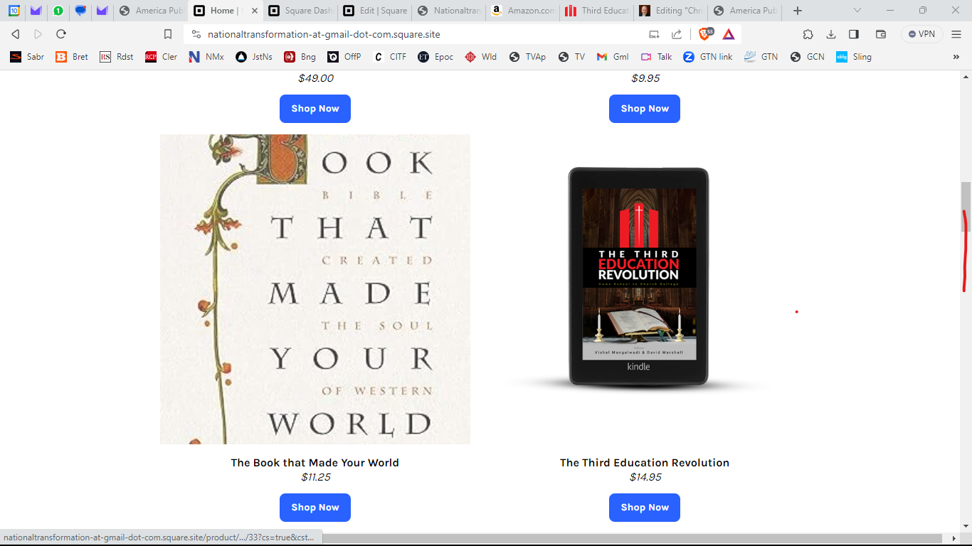Expand the hidden bookmarks overflow chevron
972x546 pixels.
coord(956,57)
